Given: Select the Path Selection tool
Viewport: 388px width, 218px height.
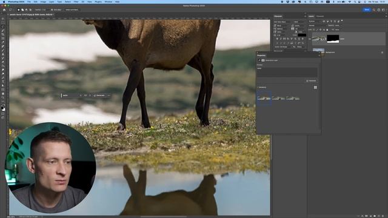Looking at the screenshot, I should tap(3, 85).
